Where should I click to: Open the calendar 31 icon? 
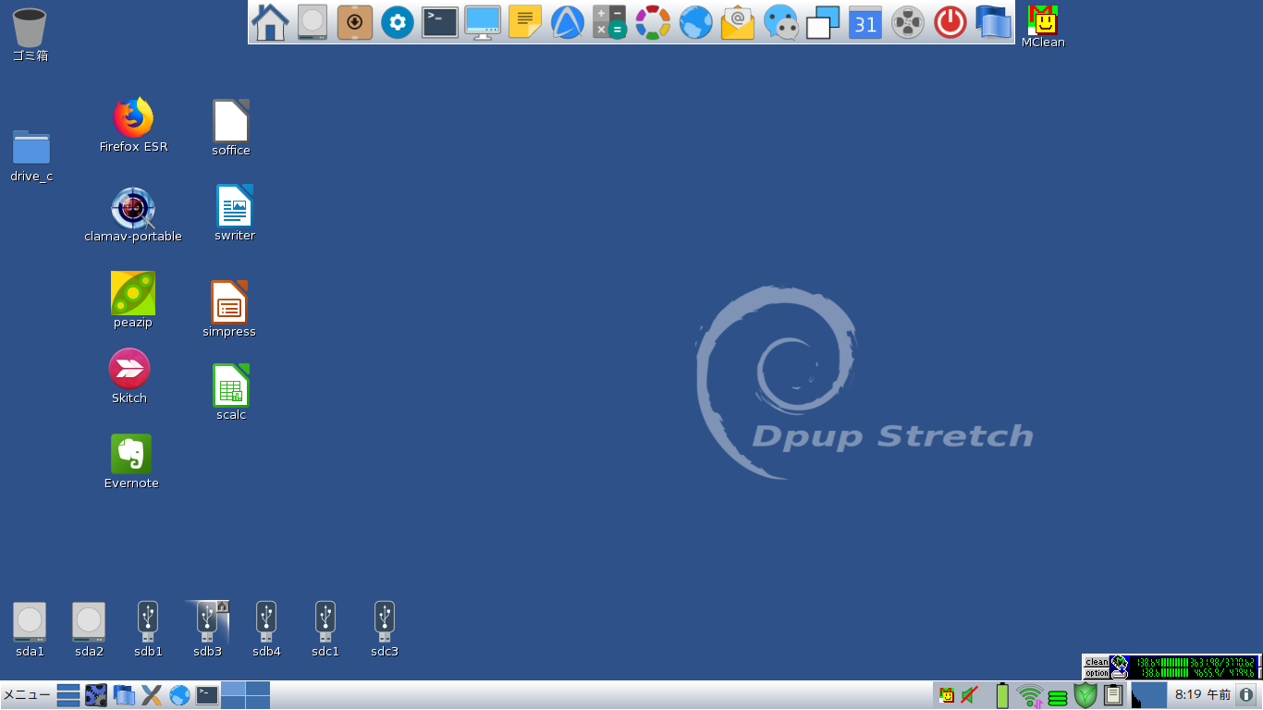[x=865, y=22]
